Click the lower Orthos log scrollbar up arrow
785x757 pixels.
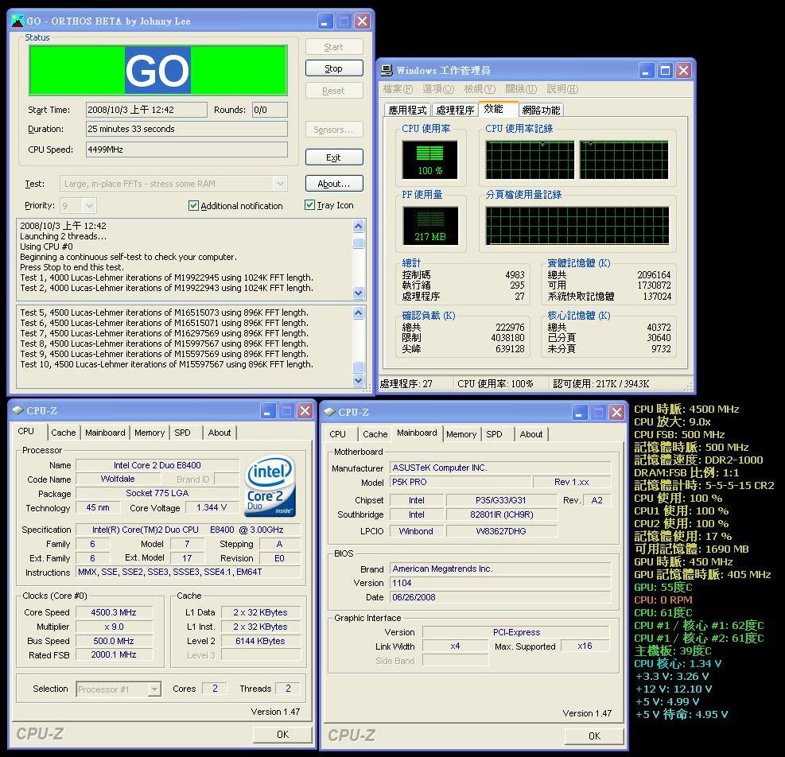358,313
